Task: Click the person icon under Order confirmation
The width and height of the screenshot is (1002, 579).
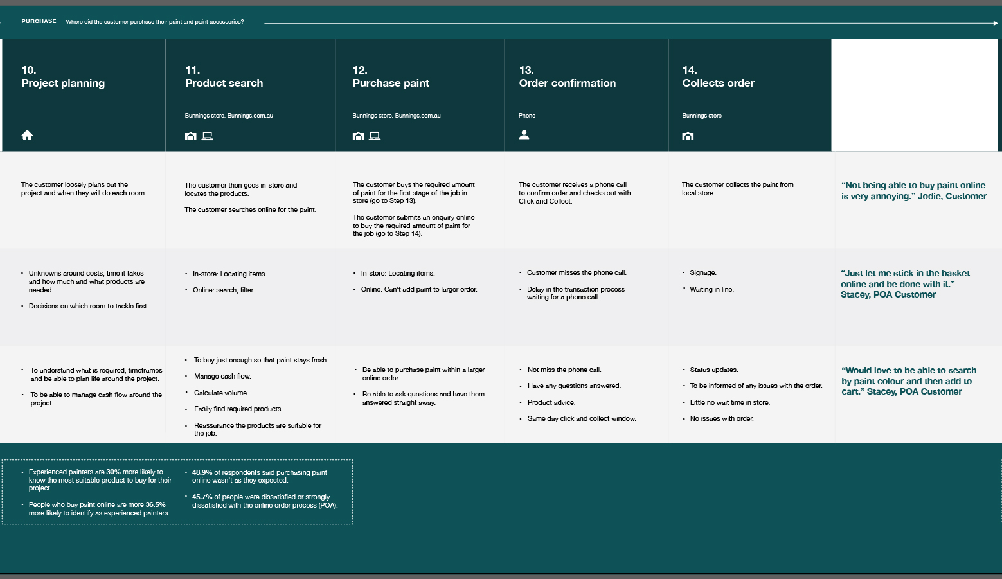Action: coord(524,135)
